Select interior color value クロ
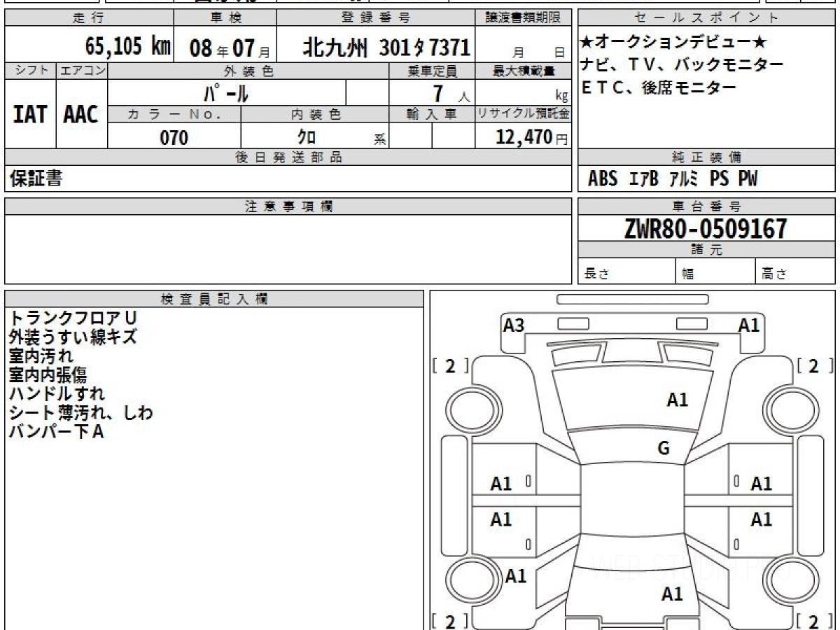 [307, 137]
